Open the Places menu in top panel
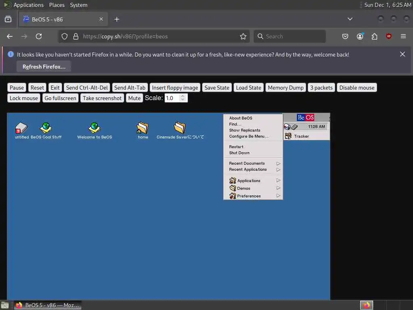Image resolution: width=413 pixels, height=310 pixels. pos(57,5)
